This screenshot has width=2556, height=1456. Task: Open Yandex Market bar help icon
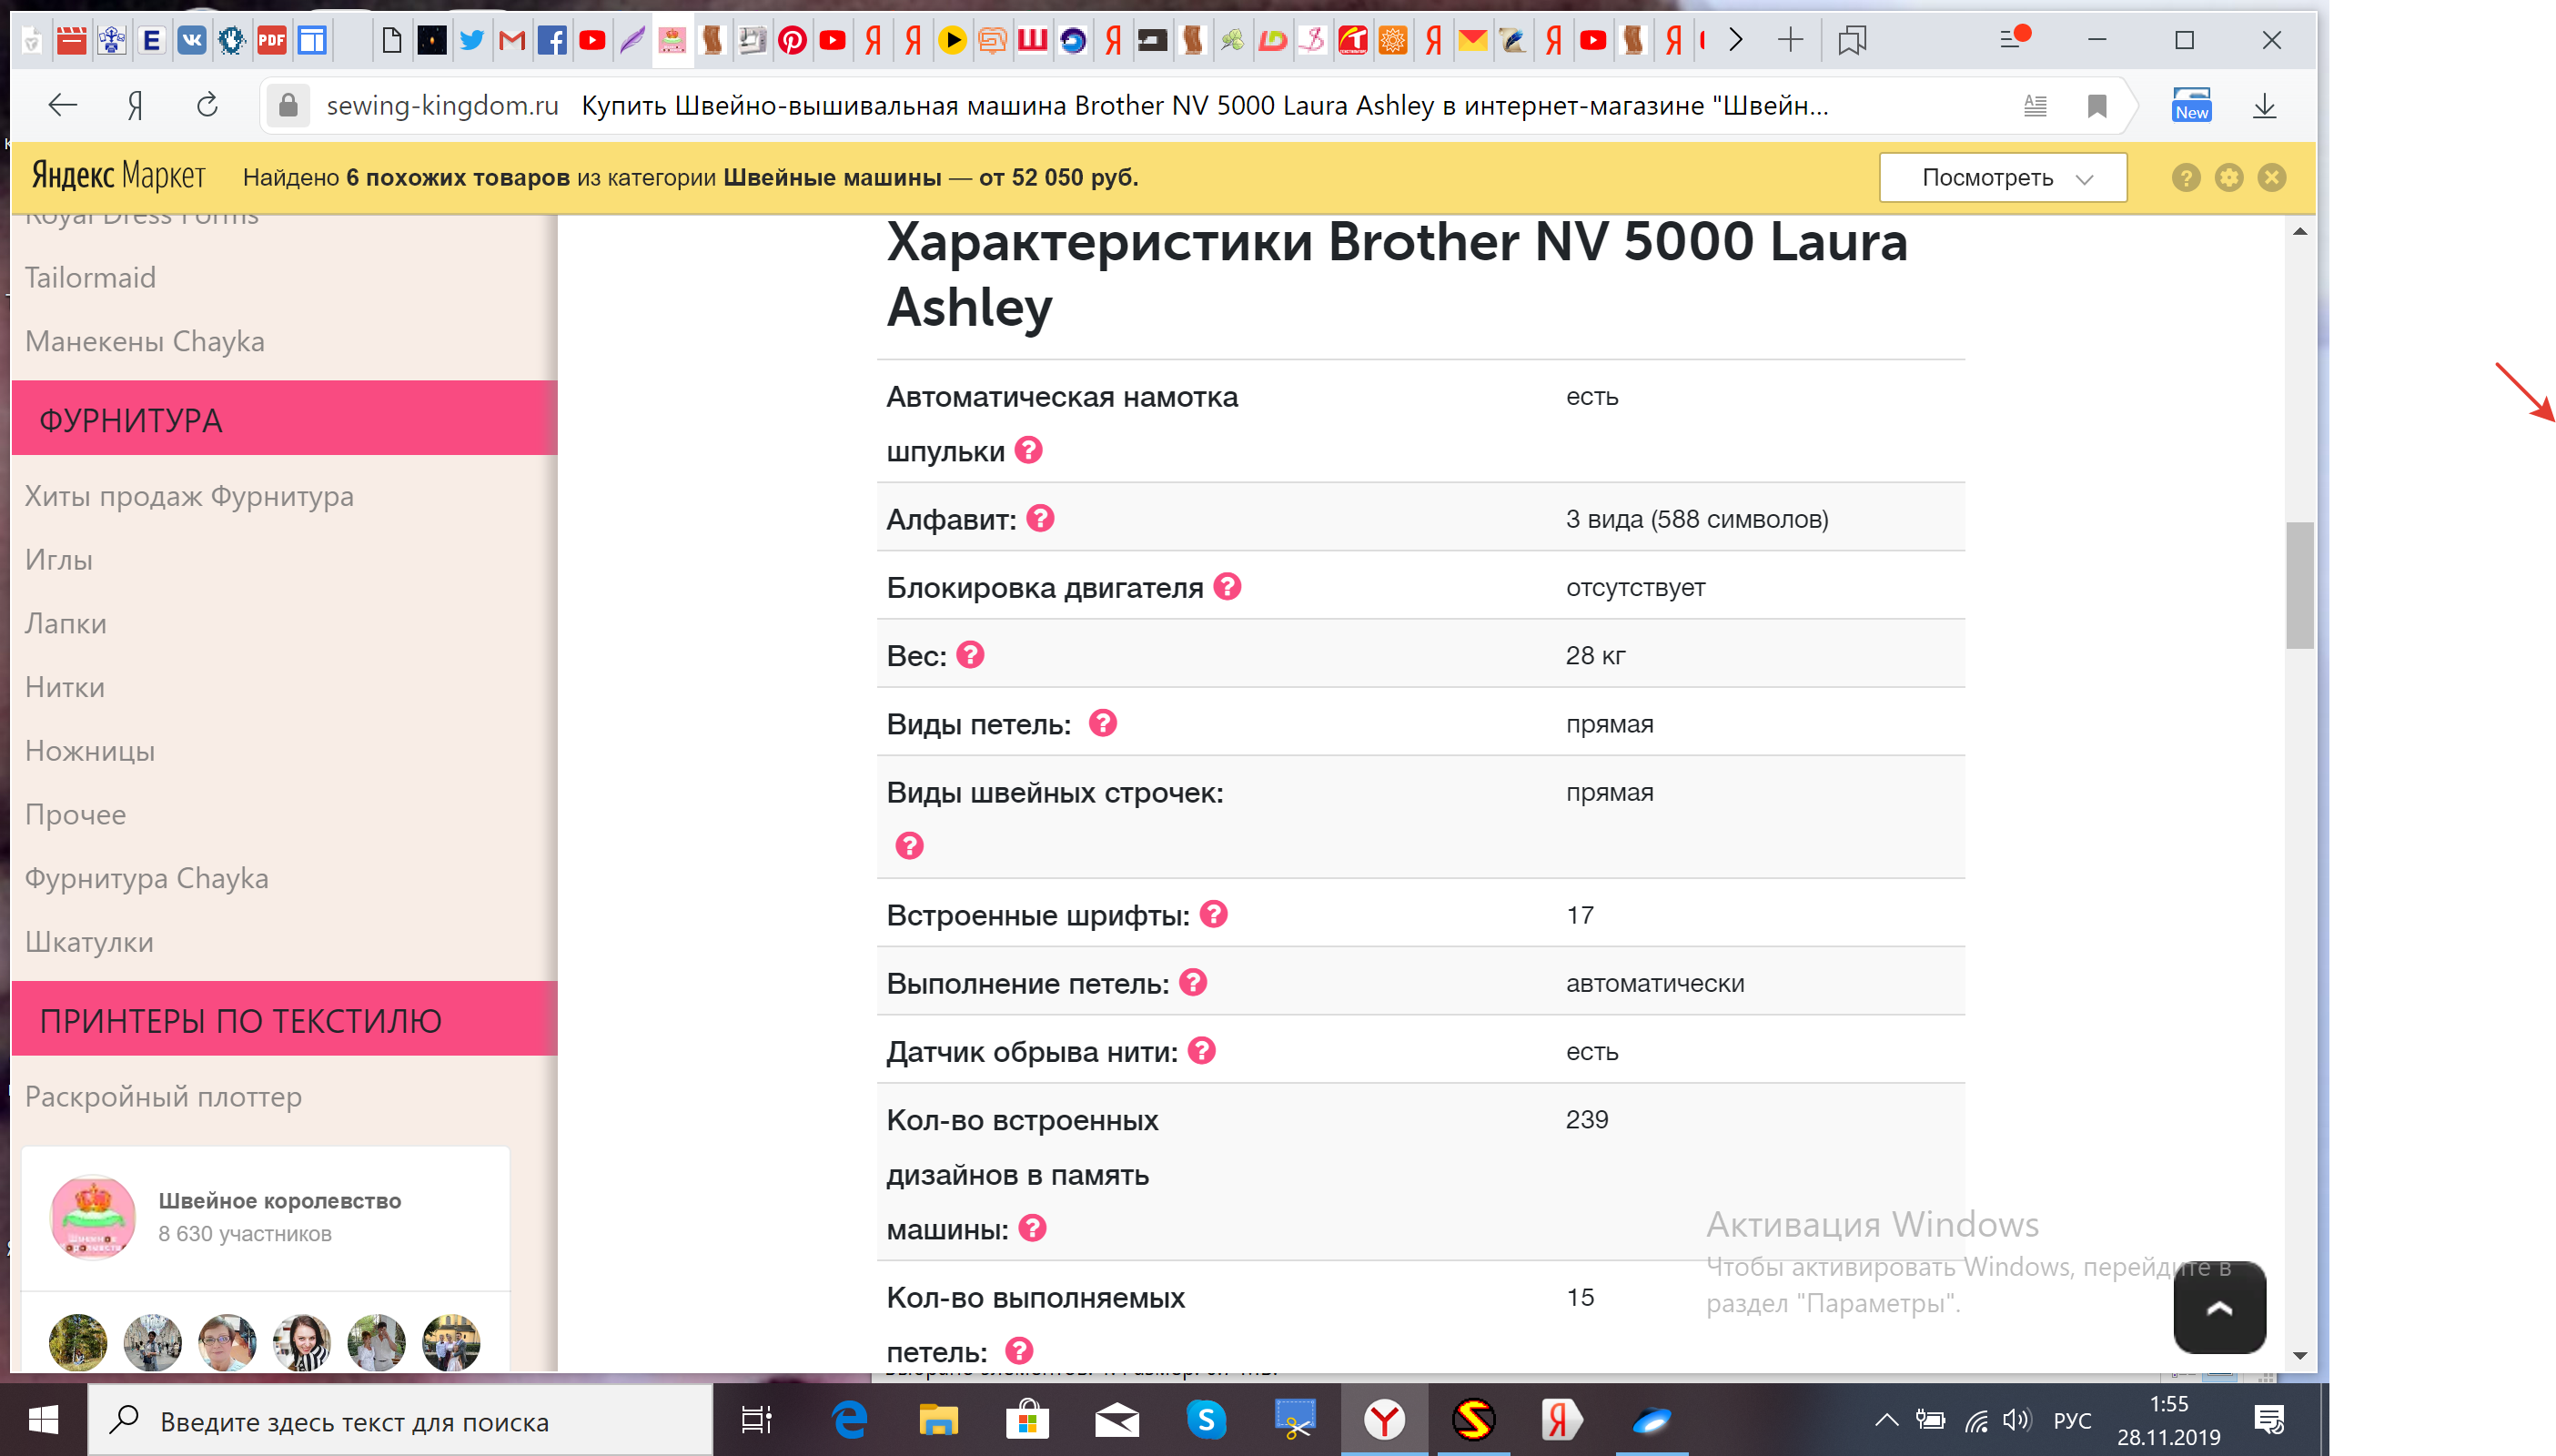(2185, 178)
